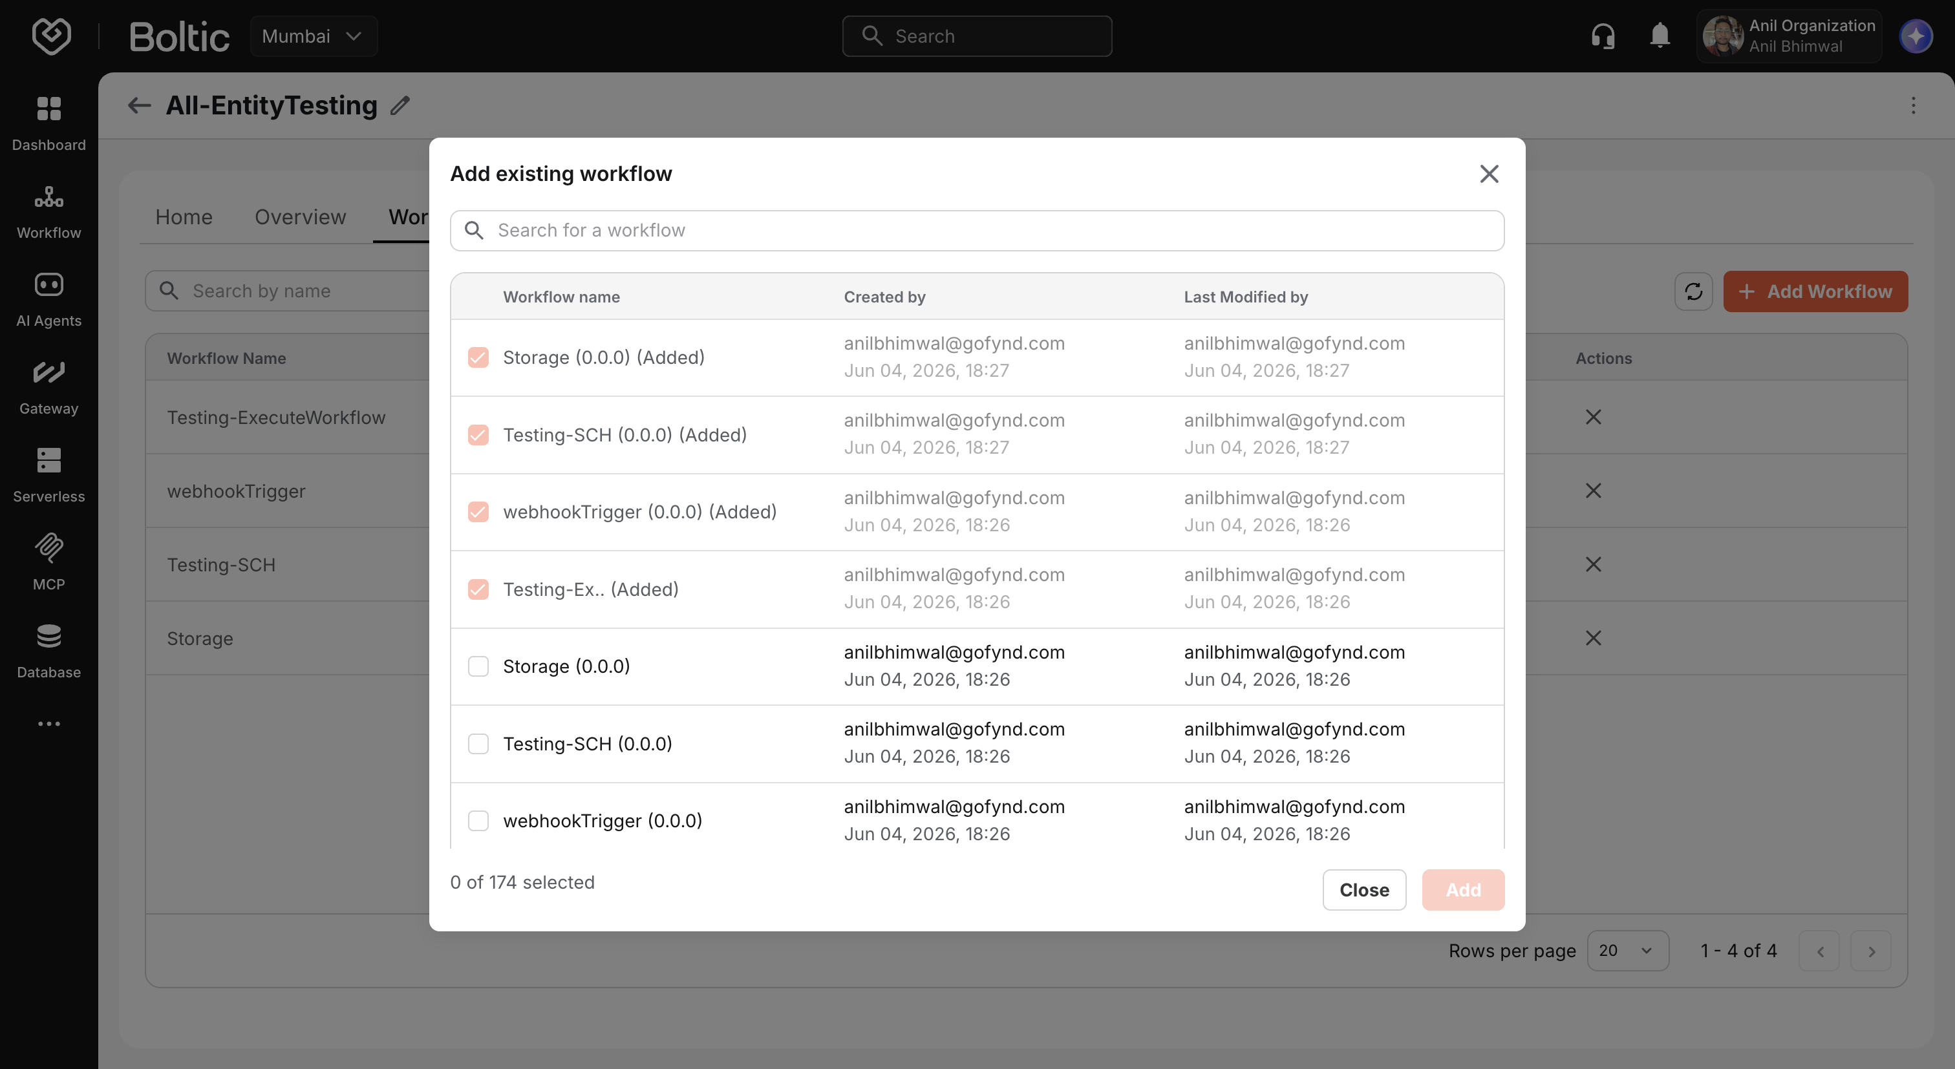Focus the Search for a workflow field

977,231
